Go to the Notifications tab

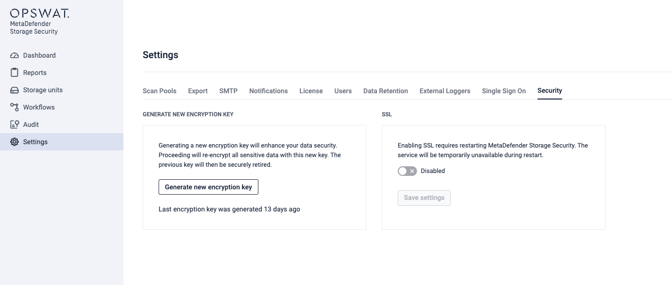[x=269, y=91]
